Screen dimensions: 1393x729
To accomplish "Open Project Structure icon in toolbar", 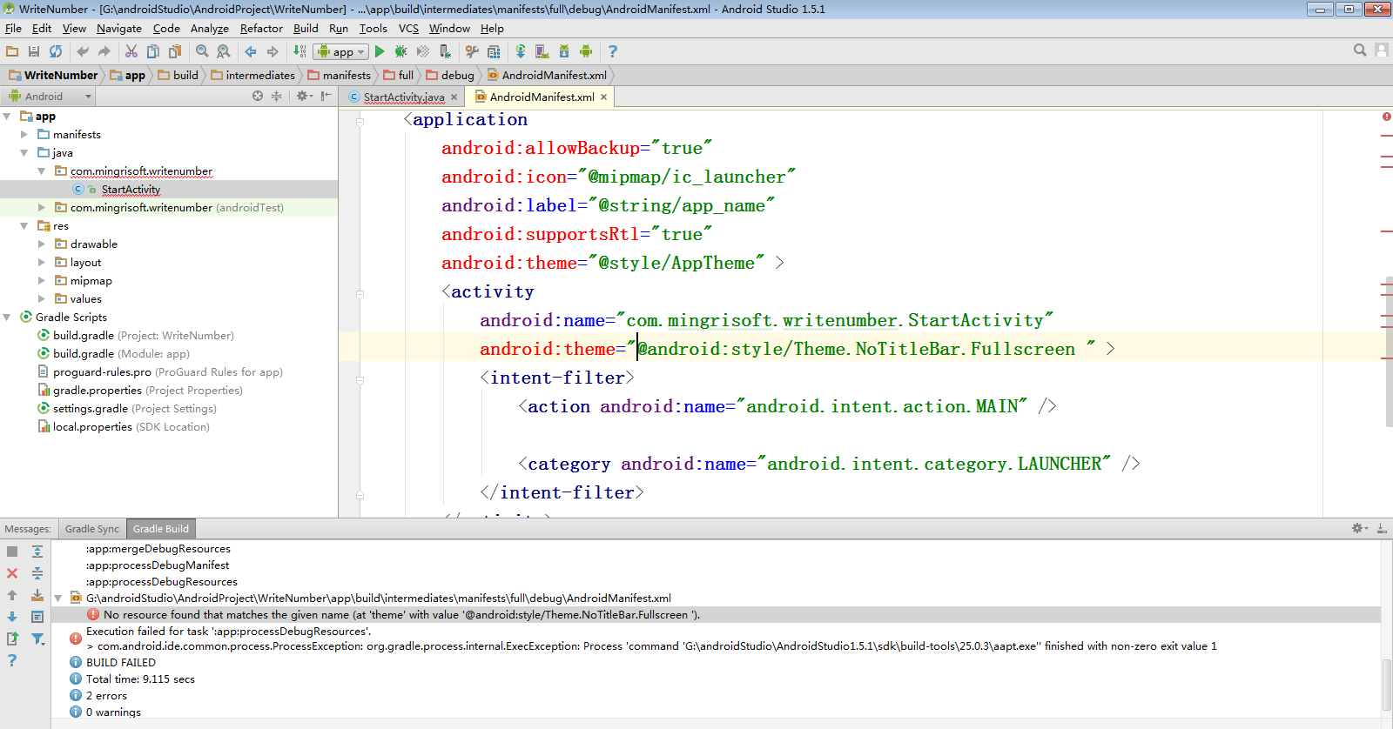I will point(494,51).
